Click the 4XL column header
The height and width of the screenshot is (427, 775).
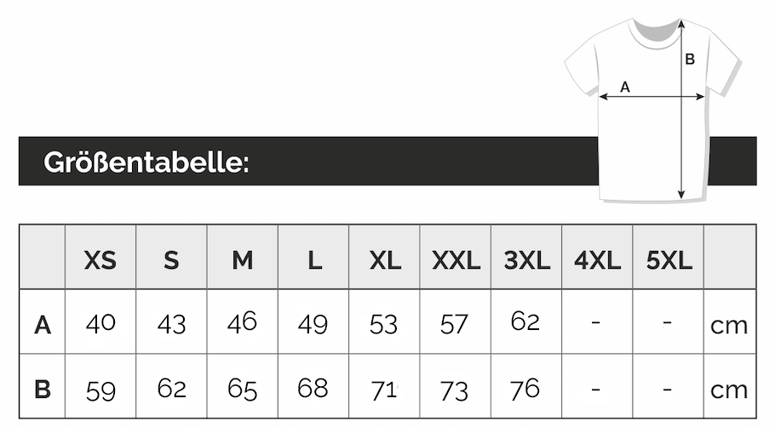[x=598, y=259]
